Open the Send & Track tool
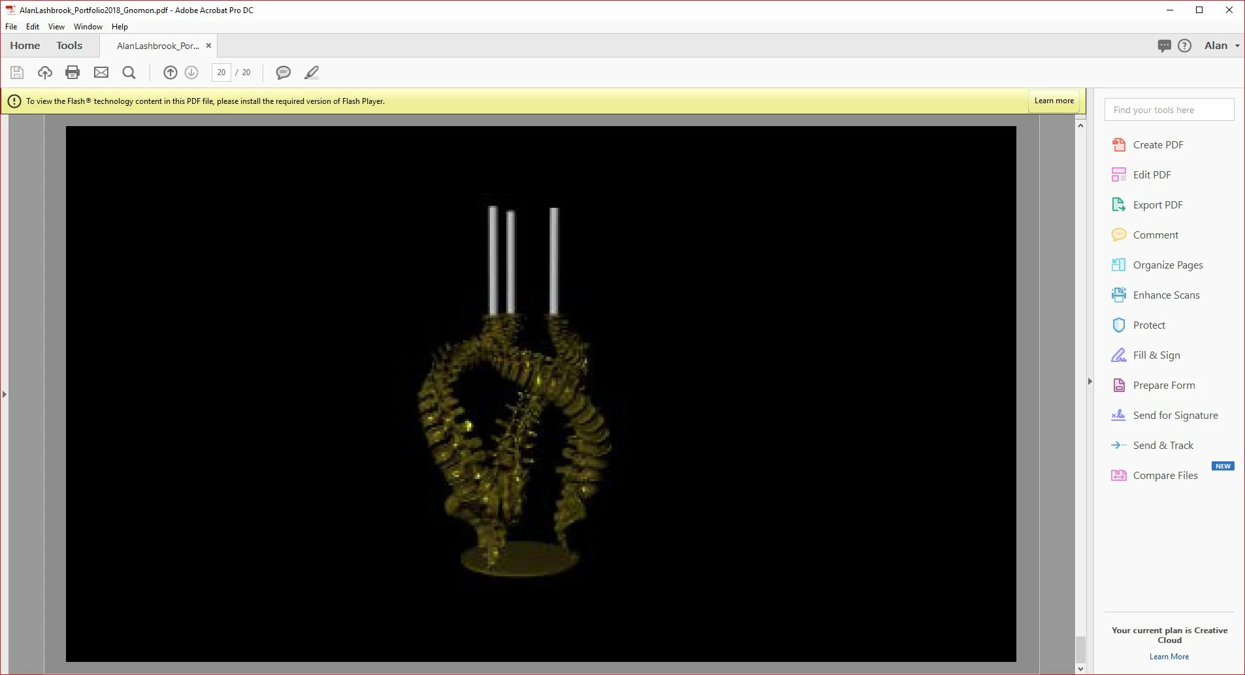 (1153, 446)
